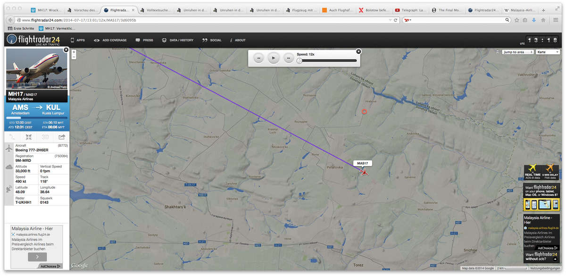The height and width of the screenshot is (276, 566).
Task: Switch to the Malaysia-Airli Wikipedia tab
Action: click(x=520, y=9)
